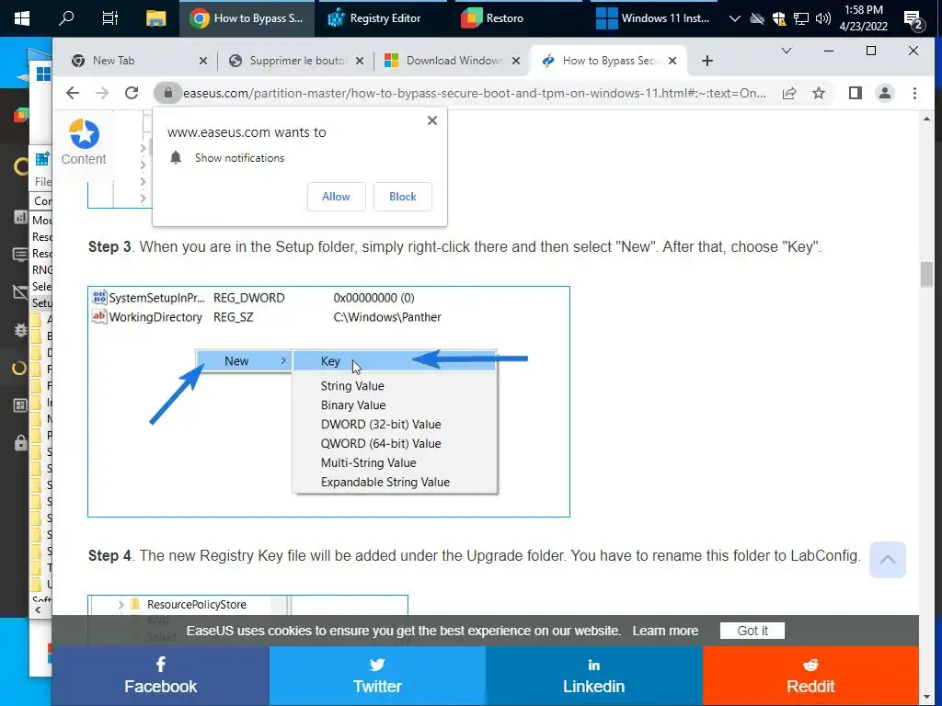Accept cookies with Got it button

click(x=752, y=631)
